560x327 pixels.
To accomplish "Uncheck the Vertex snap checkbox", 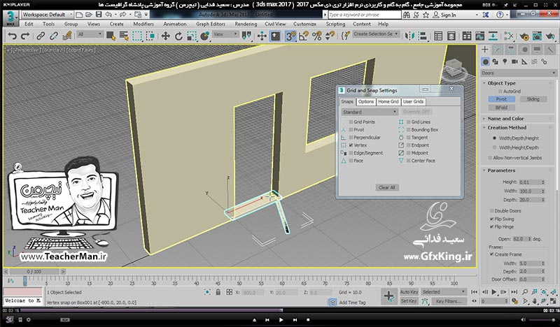I will (351, 145).
